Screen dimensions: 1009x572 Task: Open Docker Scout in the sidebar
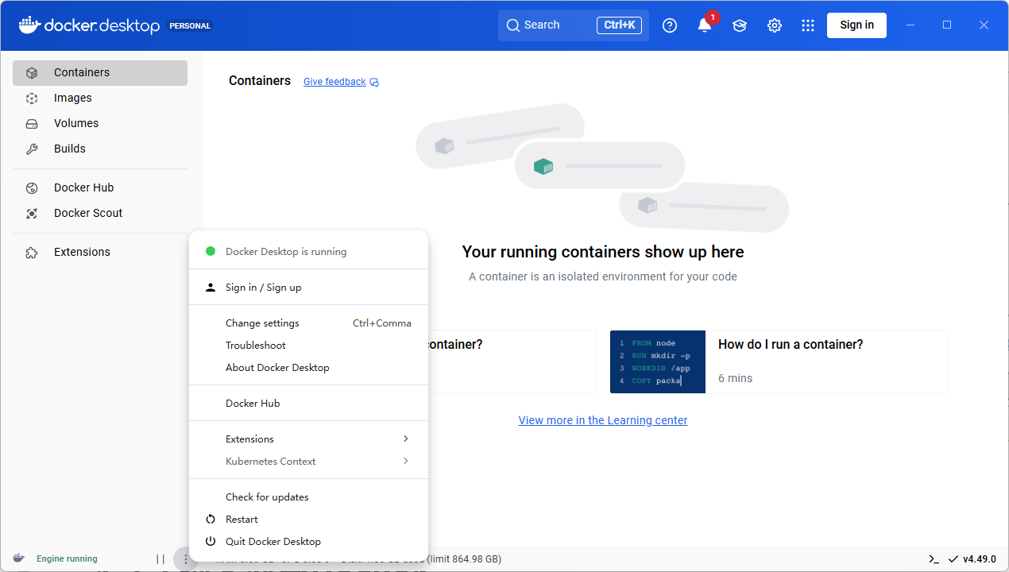pos(100,213)
